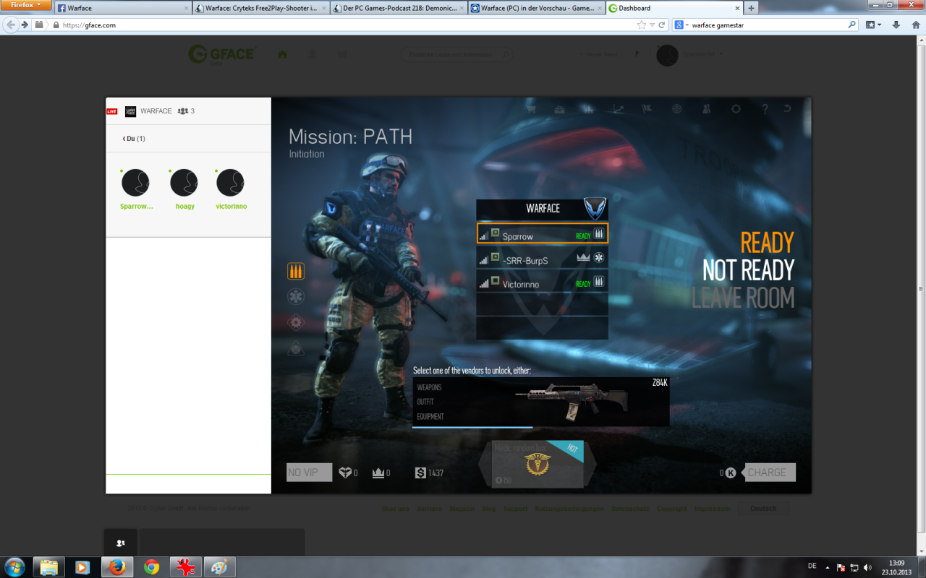
Task: Open Windows Explorer from the taskbar
Action: pyautogui.click(x=48, y=567)
